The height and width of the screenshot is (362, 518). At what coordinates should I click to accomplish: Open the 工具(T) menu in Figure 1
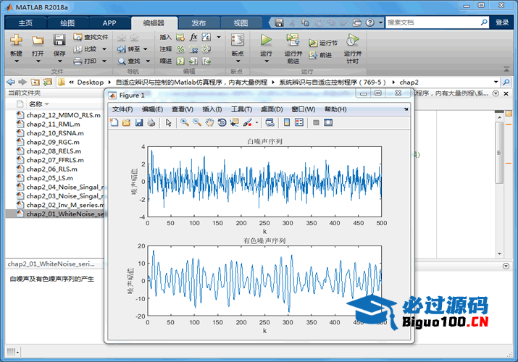[241, 109]
